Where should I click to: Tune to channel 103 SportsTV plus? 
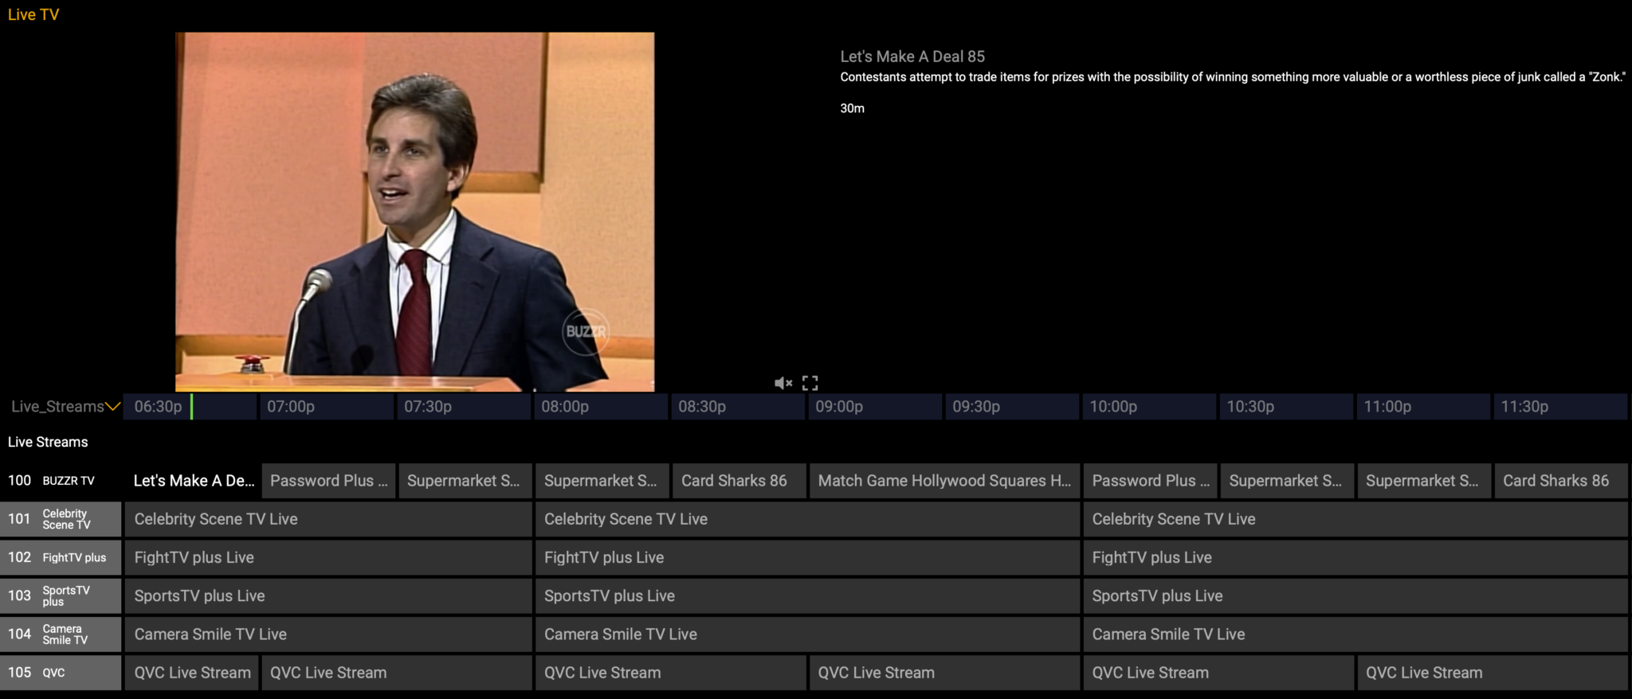(x=61, y=596)
